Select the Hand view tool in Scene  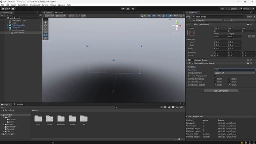click(46, 22)
